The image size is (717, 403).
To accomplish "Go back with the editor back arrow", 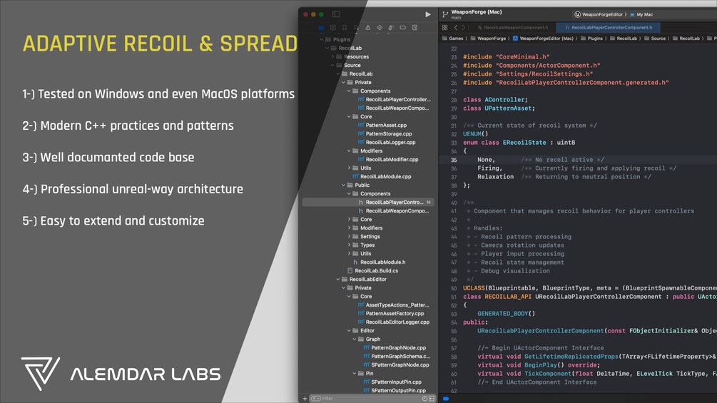I will point(455,27).
